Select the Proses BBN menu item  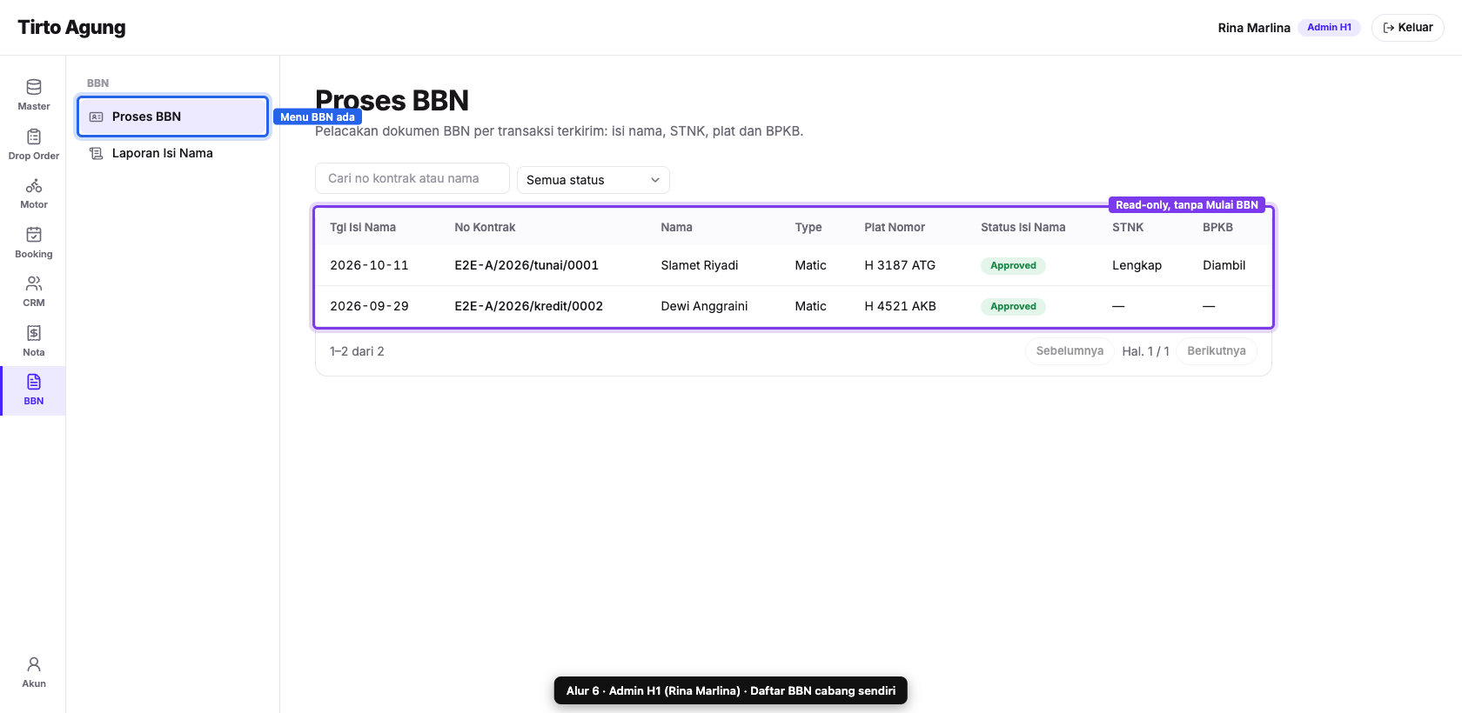tap(172, 117)
